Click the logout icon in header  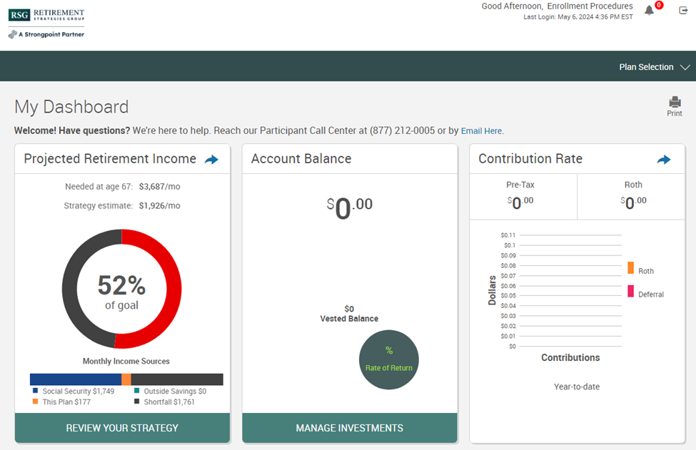(x=683, y=10)
